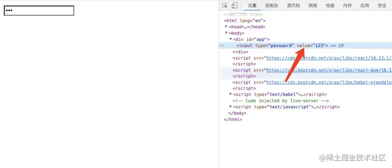Select the closing </body> tag line
The width and height of the screenshot is (392, 168).
pos(237,113)
